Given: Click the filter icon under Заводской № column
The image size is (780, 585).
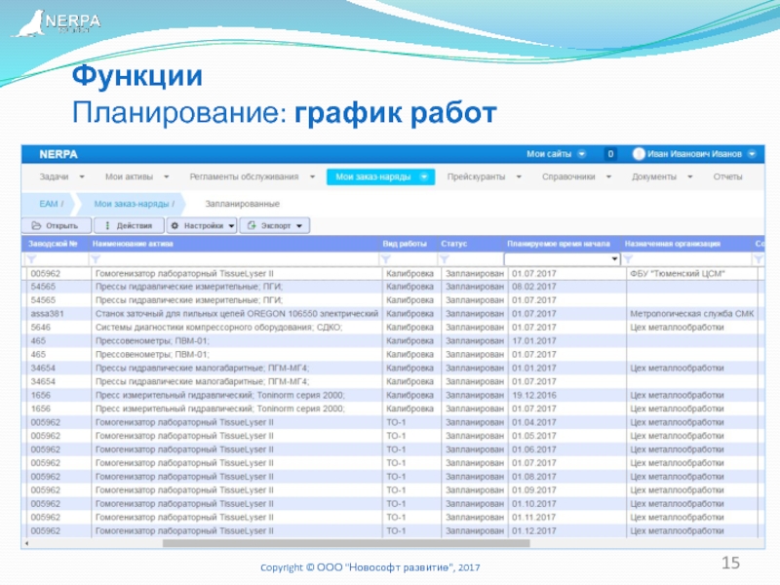Looking at the screenshot, I should [31, 259].
